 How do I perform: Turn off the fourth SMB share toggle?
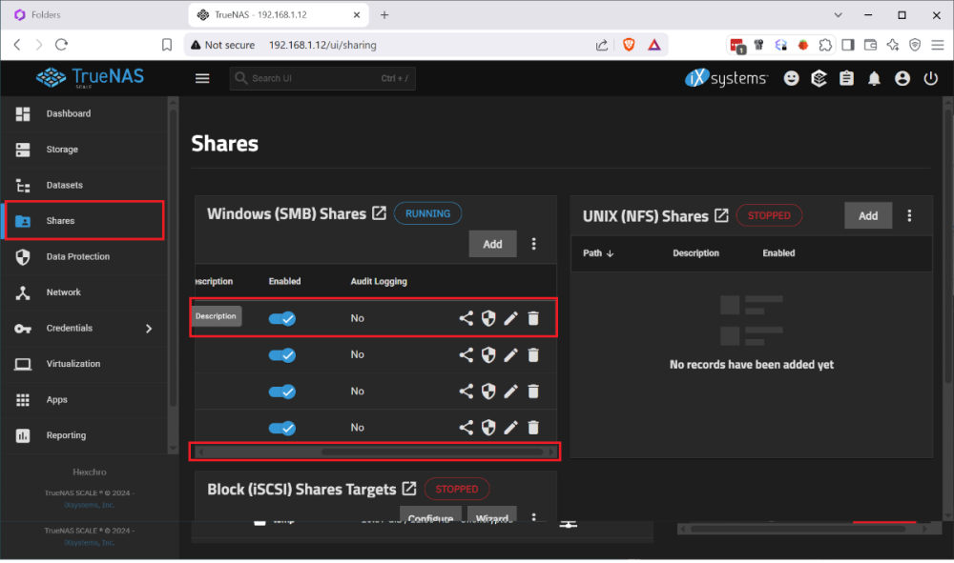(281, 428)
